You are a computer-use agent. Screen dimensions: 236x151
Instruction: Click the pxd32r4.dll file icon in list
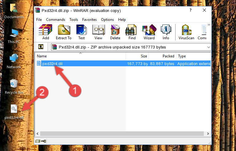point(39,64)
